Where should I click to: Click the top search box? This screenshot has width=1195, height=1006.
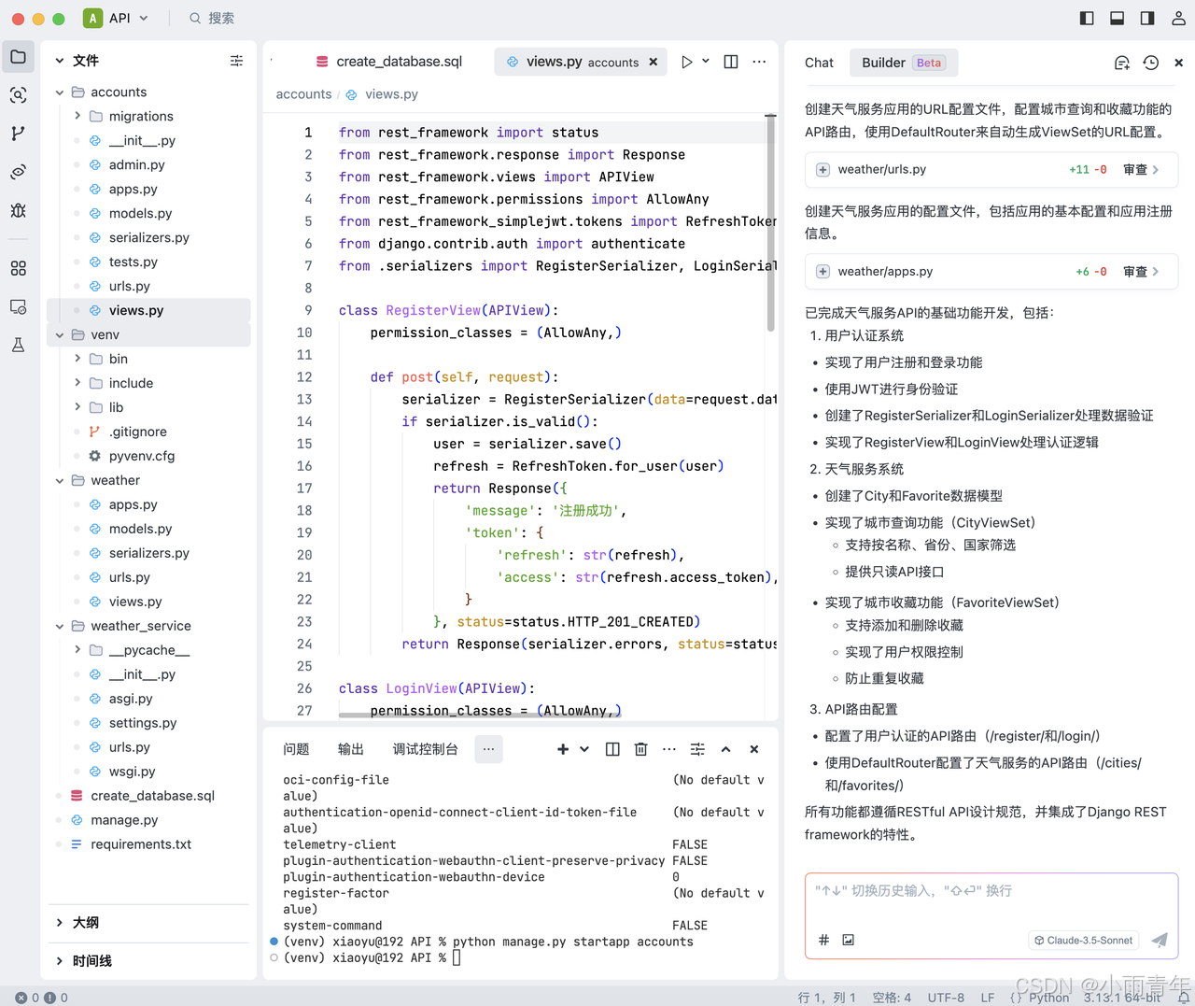(213, 18)
